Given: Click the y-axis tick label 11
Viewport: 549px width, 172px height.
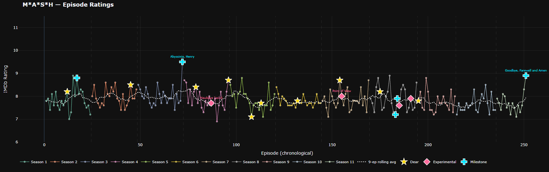Looking at the screenshot, I should coord(15,28).
